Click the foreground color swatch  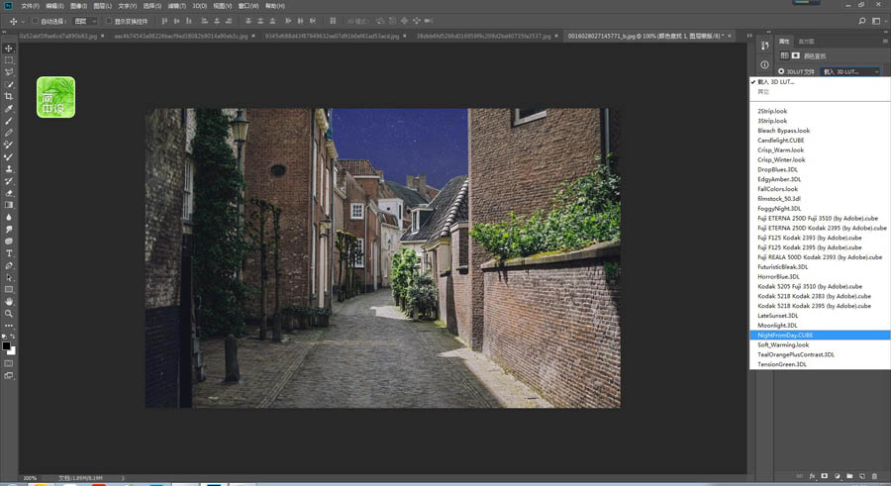[6, 345]
